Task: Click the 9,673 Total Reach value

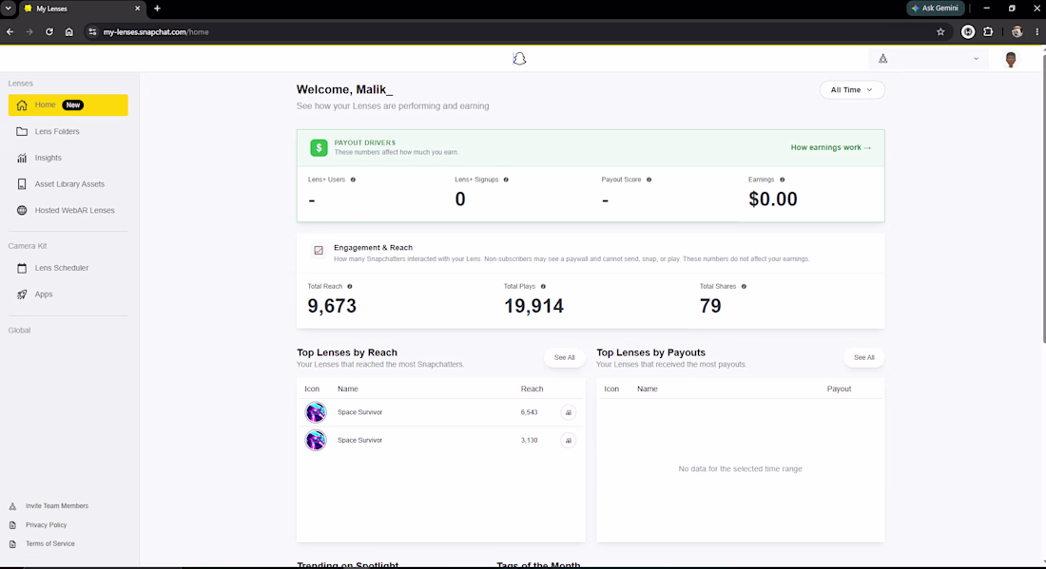Action: [332, 306]
